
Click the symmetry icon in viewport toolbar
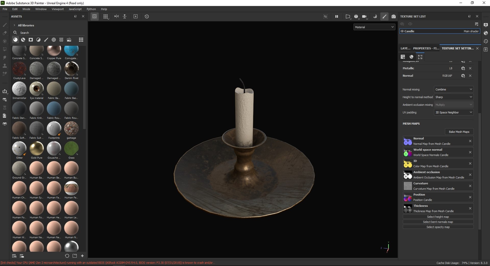116,16
